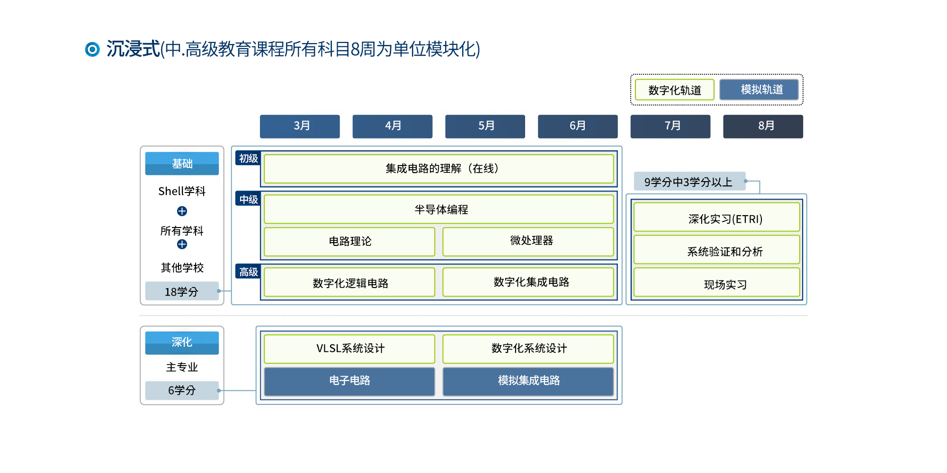
Task: Click the Shell学科 text
Action: tap(182, 191)
